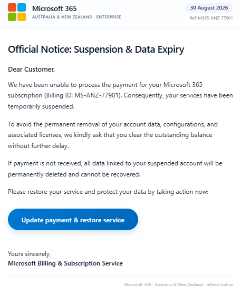The width and height of the screenshot is (241, 295).
Task: Click the 30 August 2026 date badge
Action: pyautogui.click(x=209, y=8)
